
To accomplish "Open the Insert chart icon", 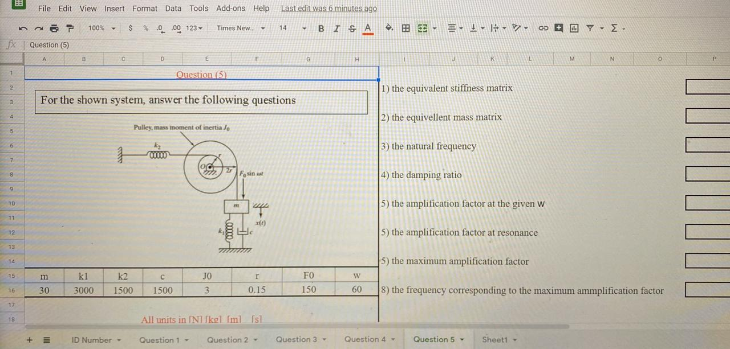I will coord(574,28).
